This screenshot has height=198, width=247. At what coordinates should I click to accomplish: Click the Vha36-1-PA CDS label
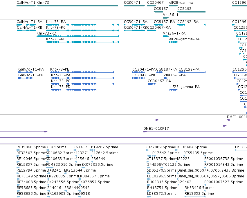click(x=175, y=75)
